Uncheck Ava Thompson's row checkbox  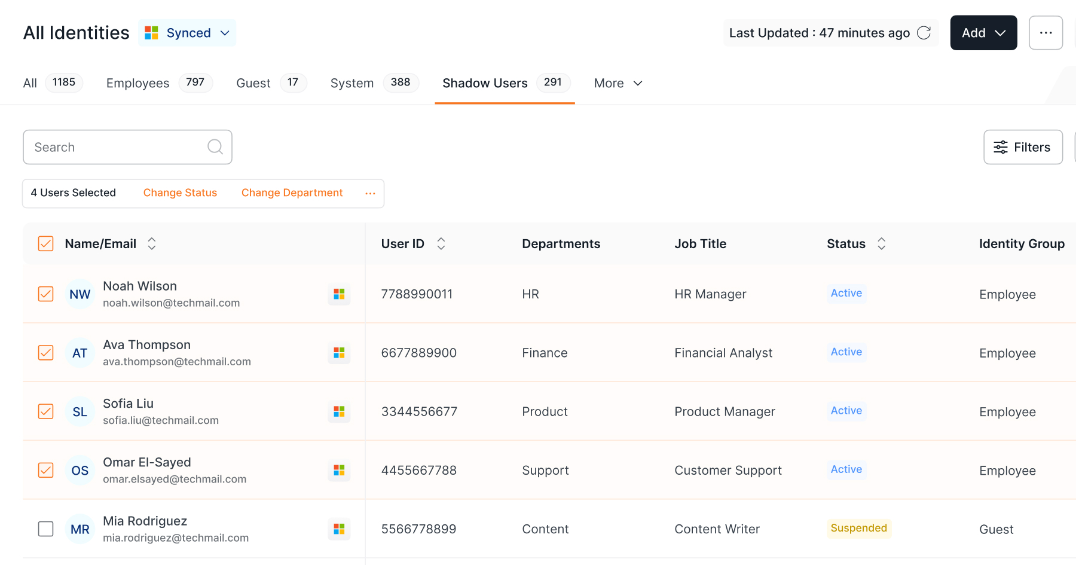click(46, 353)
